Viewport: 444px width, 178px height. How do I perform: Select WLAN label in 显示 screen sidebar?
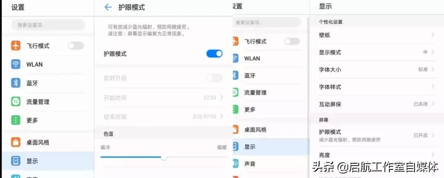252,58
